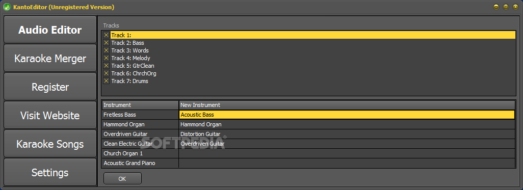Image resolution: width=523 pixels, height=190 pixels.
Task: Click empty new instrument cell for Church Organ 1
Action: coord(347,154)
